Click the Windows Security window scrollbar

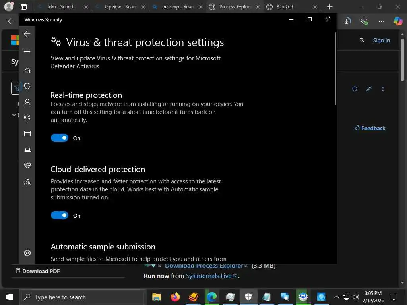[x=336, y=69]
